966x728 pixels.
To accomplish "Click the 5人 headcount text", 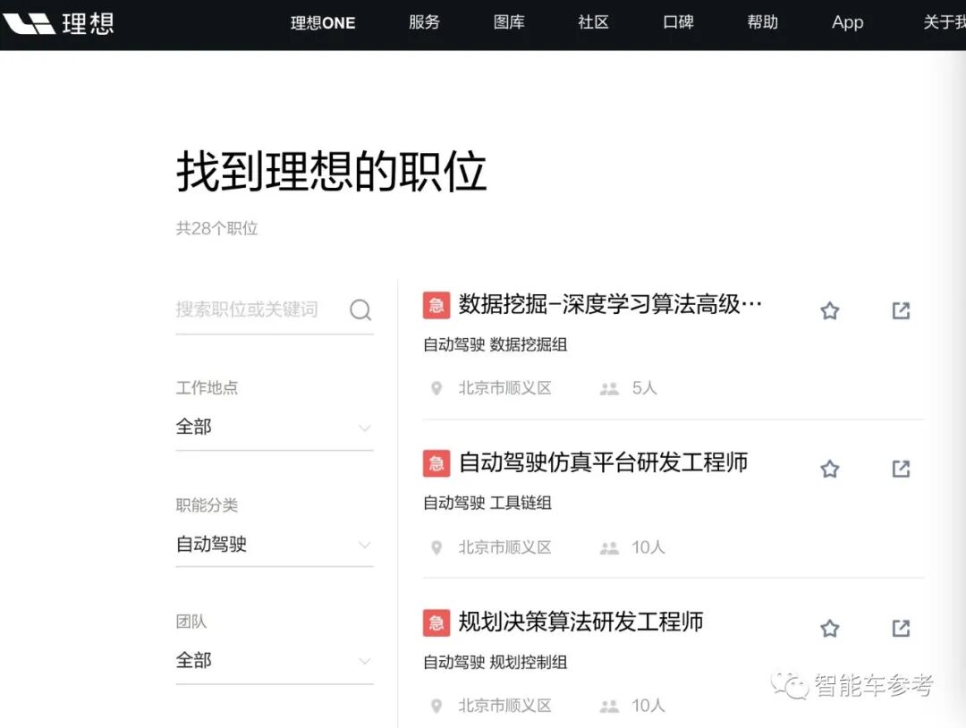I will [x=644, y=388].
